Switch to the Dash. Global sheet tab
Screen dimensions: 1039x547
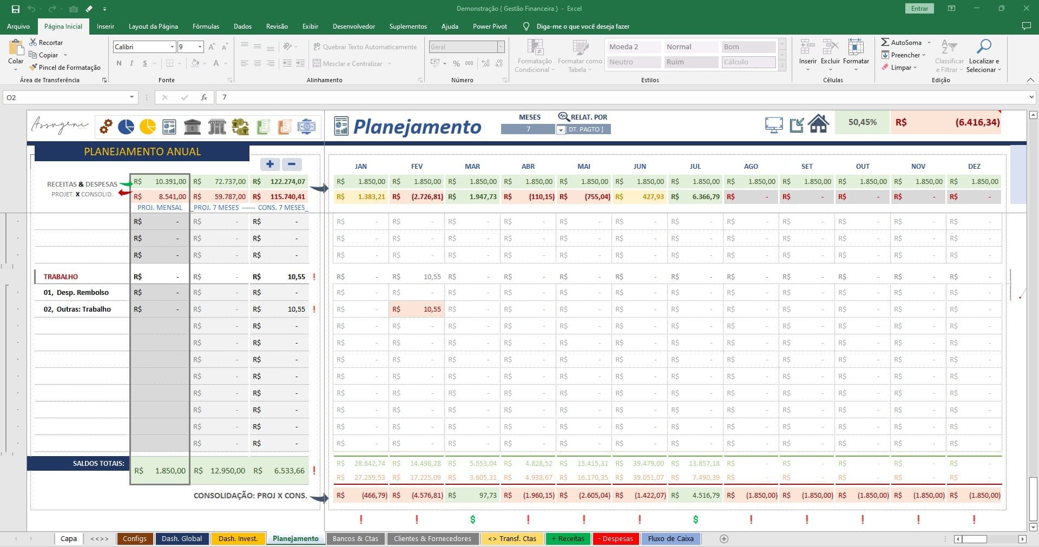coord(182,539)
